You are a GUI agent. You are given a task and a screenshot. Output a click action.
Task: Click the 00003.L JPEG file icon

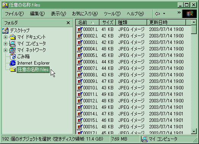click(x=80, y=42)
